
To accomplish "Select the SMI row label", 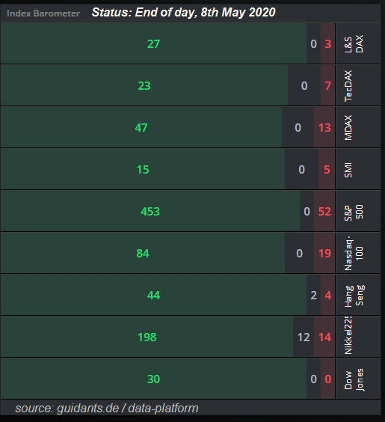I will click(x=348, y=170).
